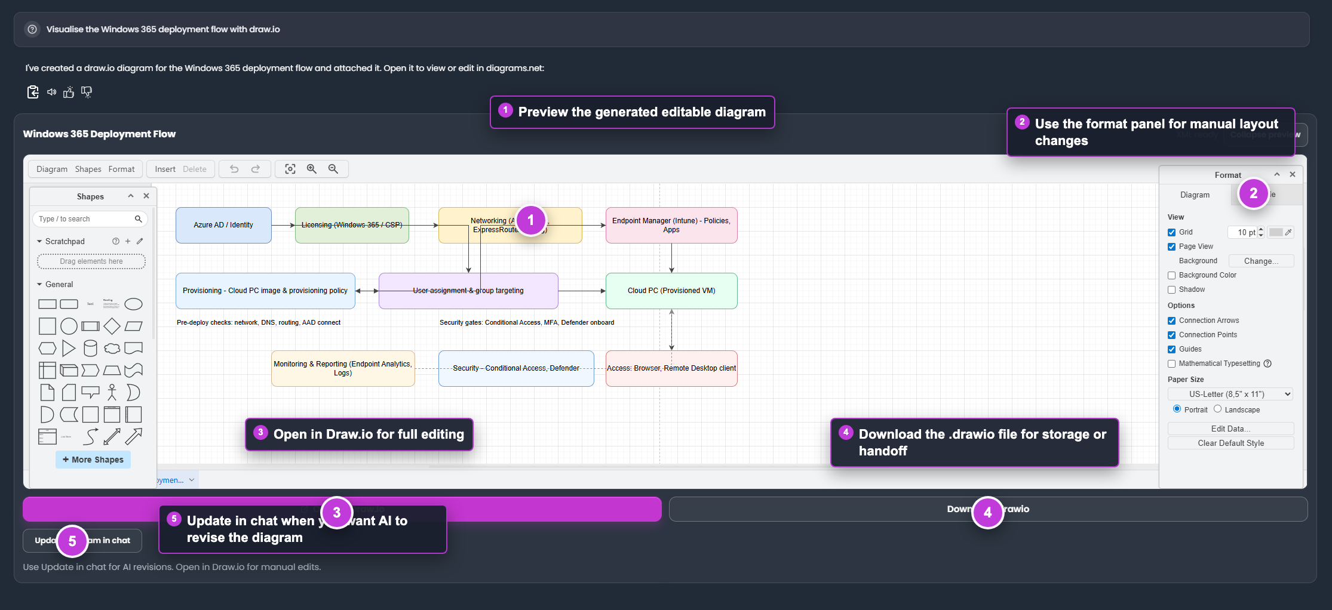This screenshot has width=1332, height=610.
Task: Pick the Cube shape in General
Action: pos(69,370)
